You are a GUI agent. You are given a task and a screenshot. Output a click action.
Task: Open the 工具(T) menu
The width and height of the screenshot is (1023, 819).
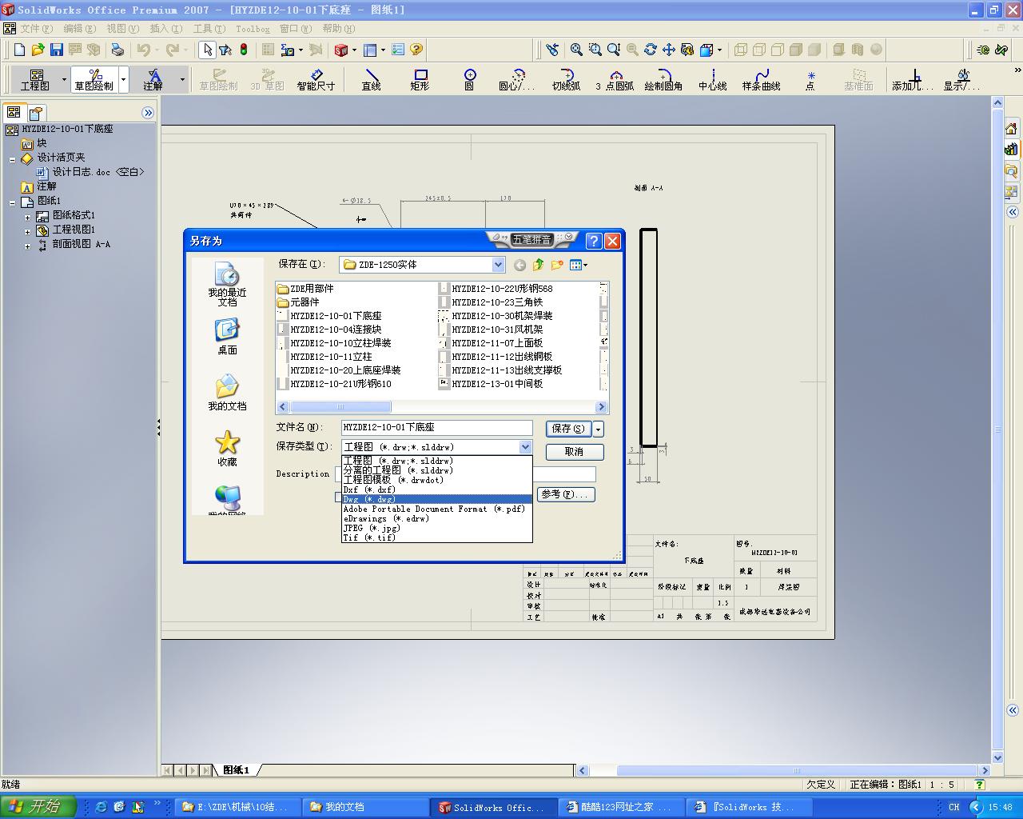(x=209, y=29)
